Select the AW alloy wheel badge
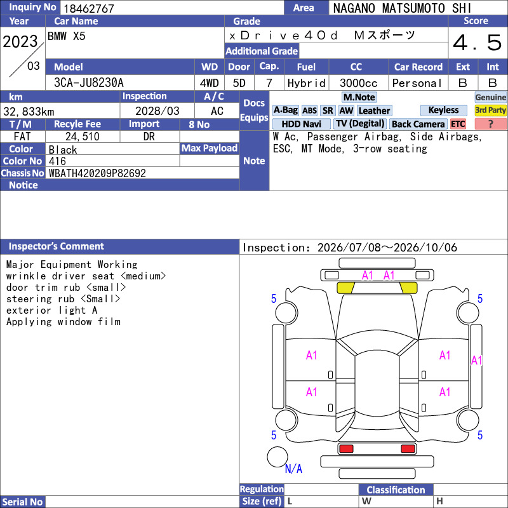 346,110
